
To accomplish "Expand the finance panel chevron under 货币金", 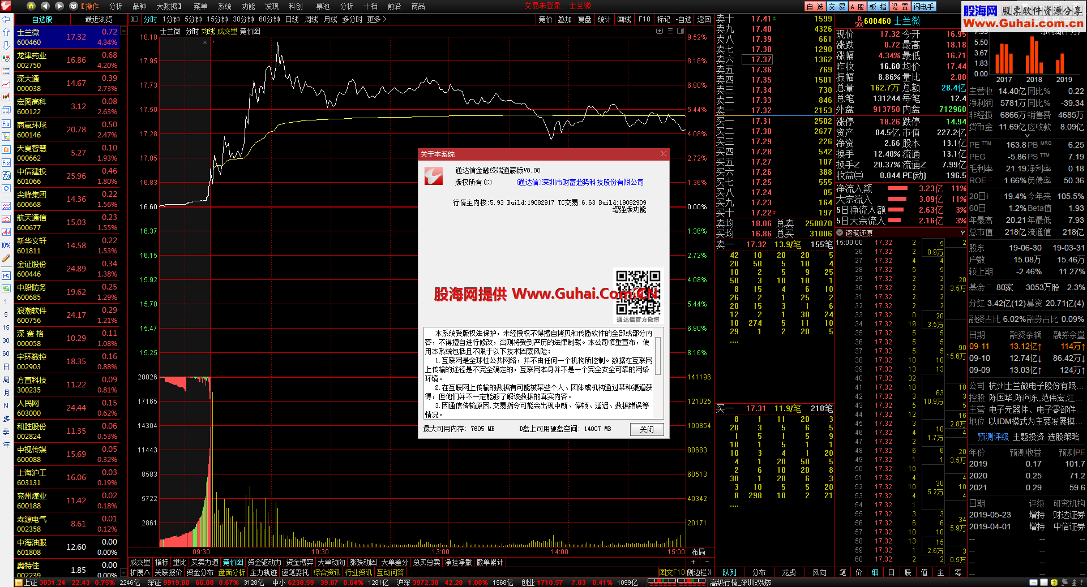I will (1027, 136).
